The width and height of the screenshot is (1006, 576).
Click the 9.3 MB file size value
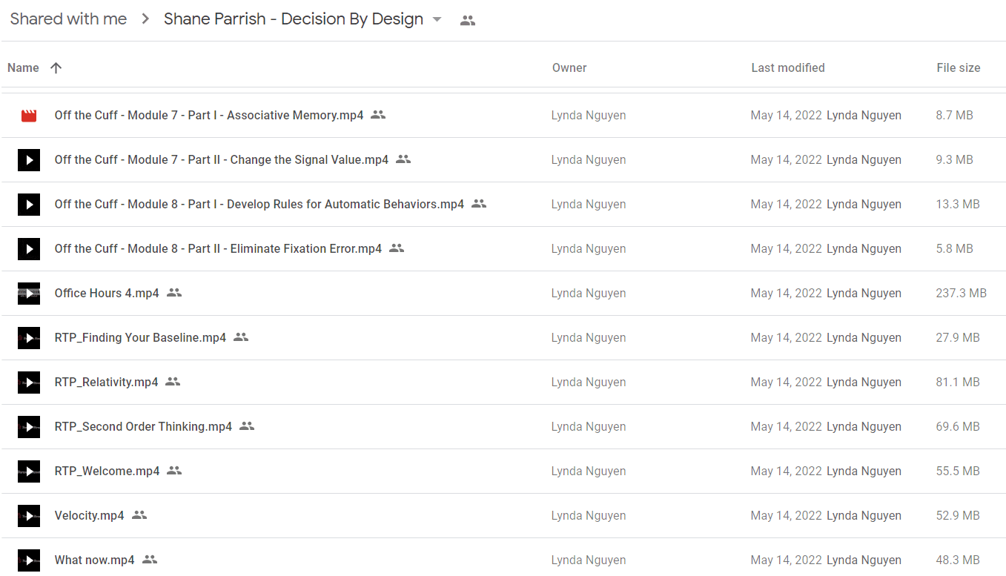coord(954,160)
